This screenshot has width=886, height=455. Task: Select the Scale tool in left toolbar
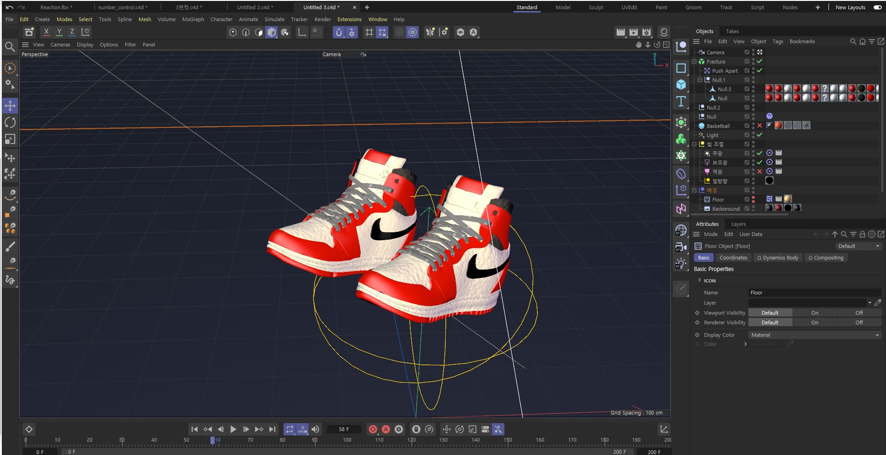pyautogui.click(x=10, y=139)
